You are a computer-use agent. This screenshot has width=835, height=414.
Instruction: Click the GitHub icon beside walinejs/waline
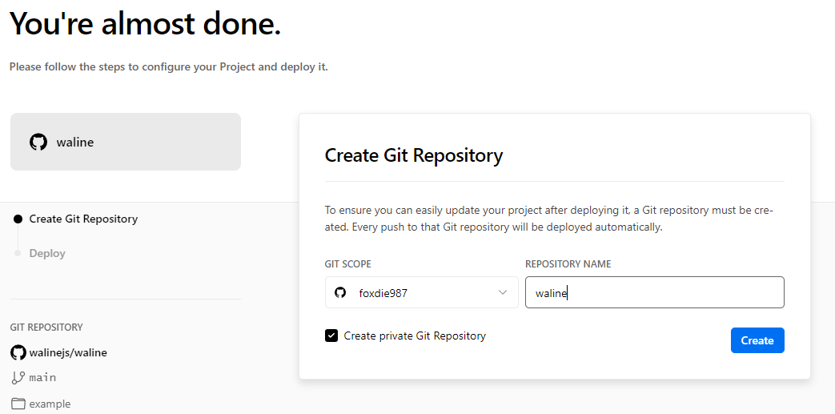(x=18, y=352)
